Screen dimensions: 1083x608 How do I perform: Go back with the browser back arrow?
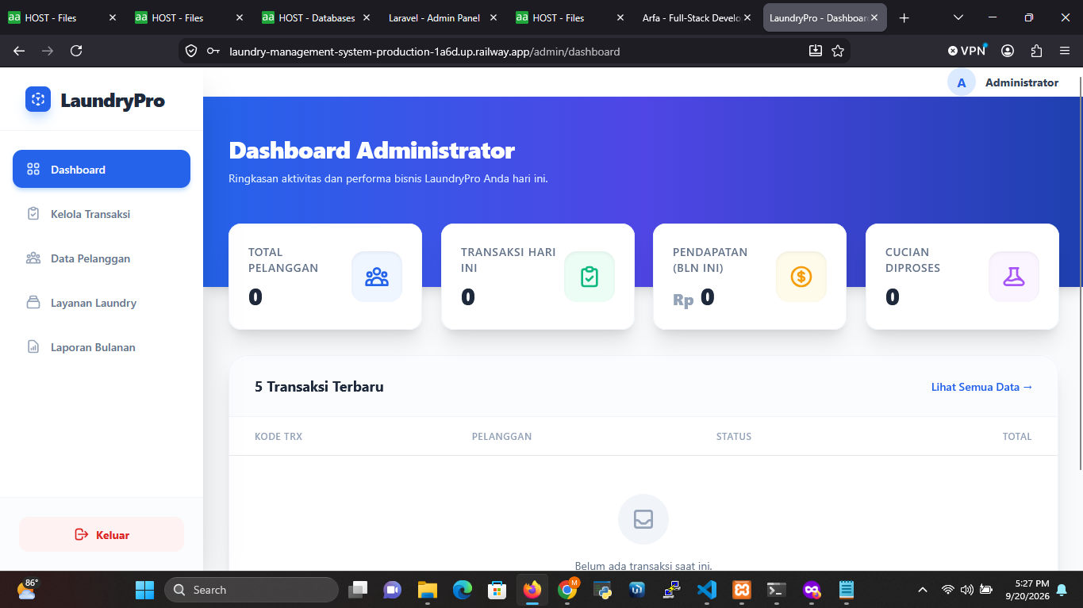tap(19, 51)
